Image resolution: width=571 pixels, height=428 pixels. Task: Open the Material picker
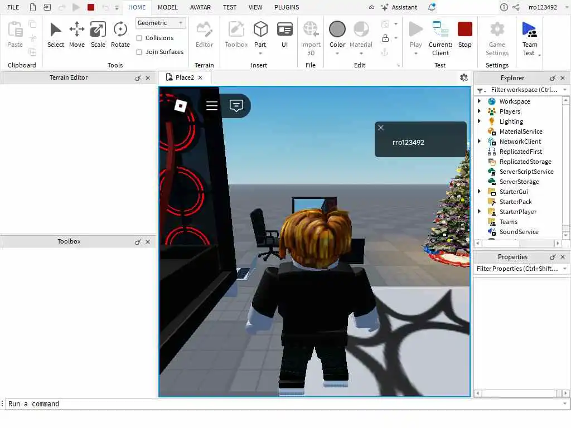(361, 34)
